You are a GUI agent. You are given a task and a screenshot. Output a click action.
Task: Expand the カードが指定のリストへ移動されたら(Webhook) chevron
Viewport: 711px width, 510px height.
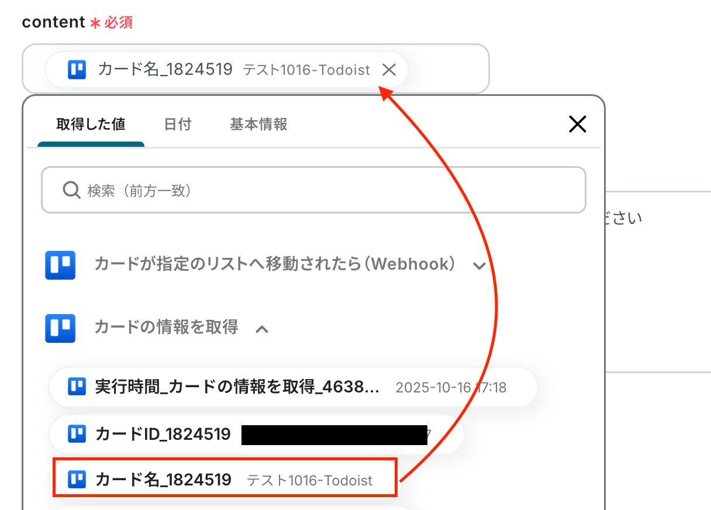tap(479, 266)
